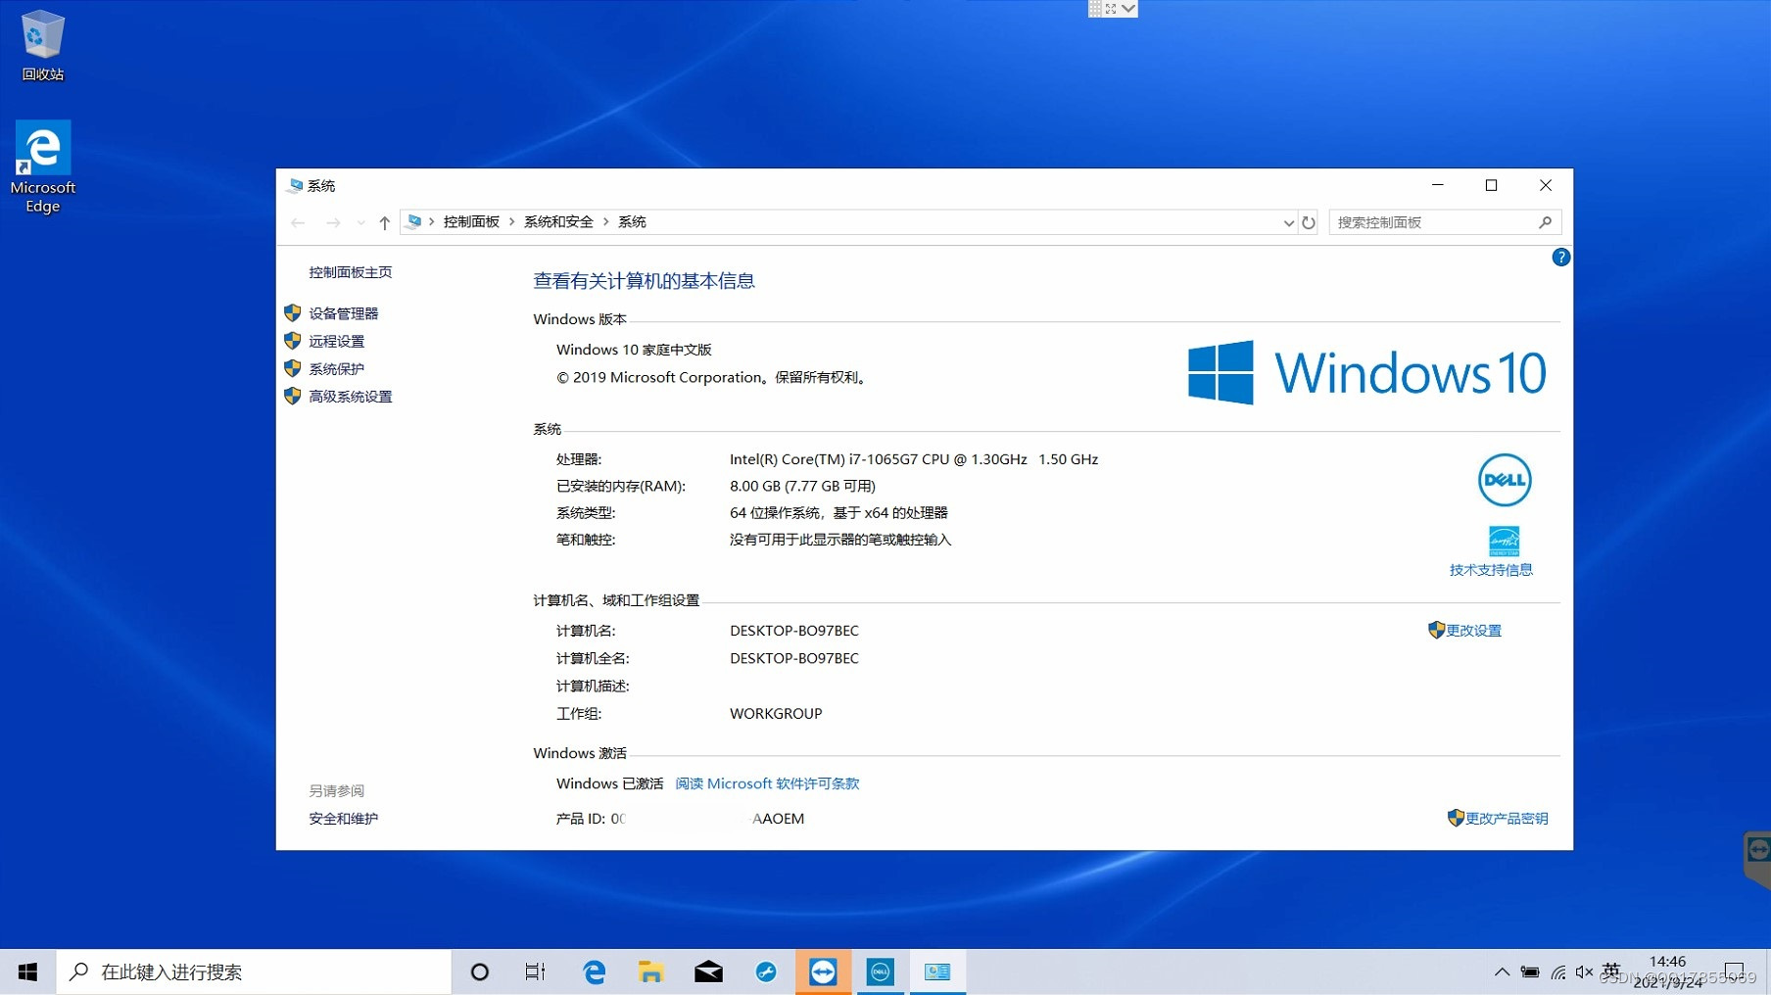Expand the chevron after the computer icon in address bar
The image size is (1771, 995).
431,222
